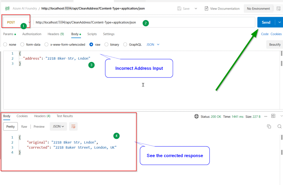Open the request Headers (9) tab
283x185 pixels.
tap(56, 34)
